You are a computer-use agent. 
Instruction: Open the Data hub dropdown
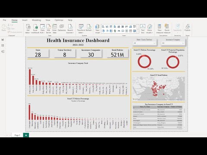coord(42,29)
